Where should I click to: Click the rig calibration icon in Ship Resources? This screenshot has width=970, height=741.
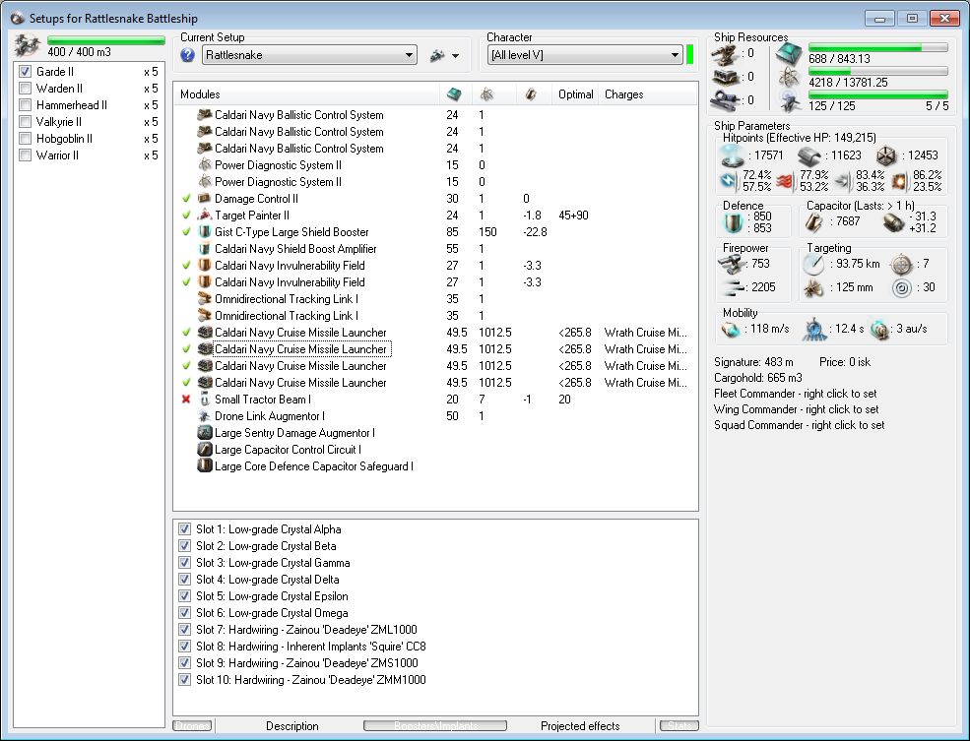point(724,99)
